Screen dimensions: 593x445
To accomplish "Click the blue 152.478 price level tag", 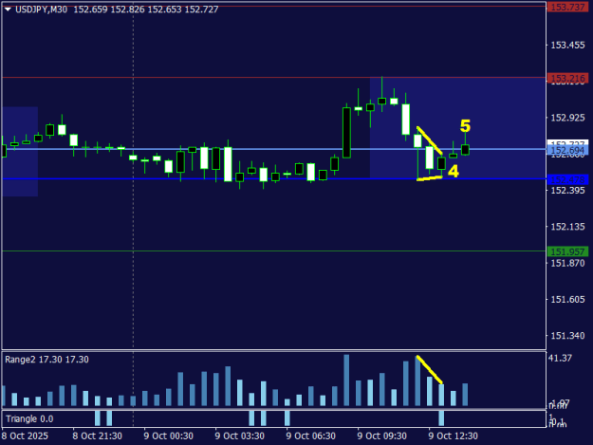I will pyautogui.click(x=567, y=179).
